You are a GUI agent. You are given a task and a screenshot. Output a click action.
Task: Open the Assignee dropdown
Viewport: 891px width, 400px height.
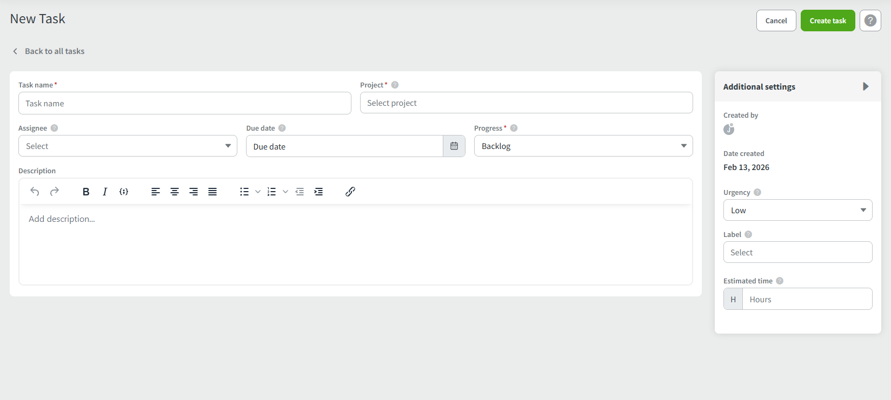point(128,146)
